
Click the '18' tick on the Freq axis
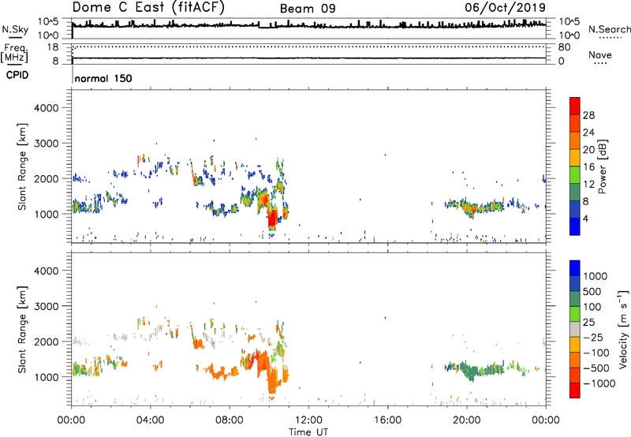click(x=53, y=47)
